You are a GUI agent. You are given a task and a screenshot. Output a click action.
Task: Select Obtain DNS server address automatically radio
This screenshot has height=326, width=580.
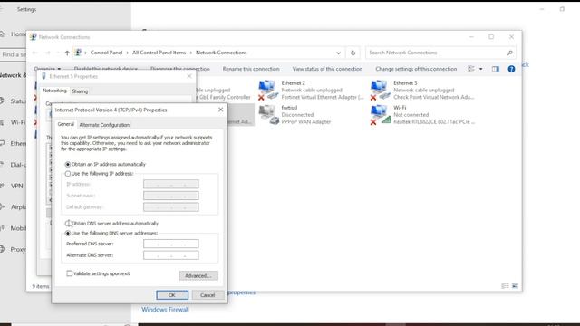tap(68, 224)
